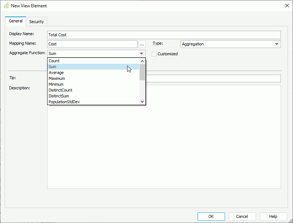Open the Aggregate Function dropdown arrow
This screenshot has width=293, height=223.
[141, 53]
